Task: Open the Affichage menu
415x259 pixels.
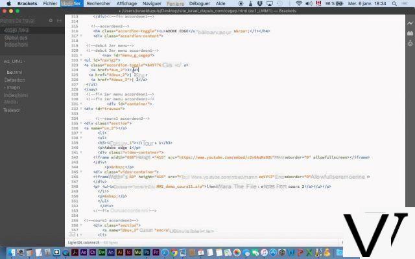Action: click(x=127, y=4)
